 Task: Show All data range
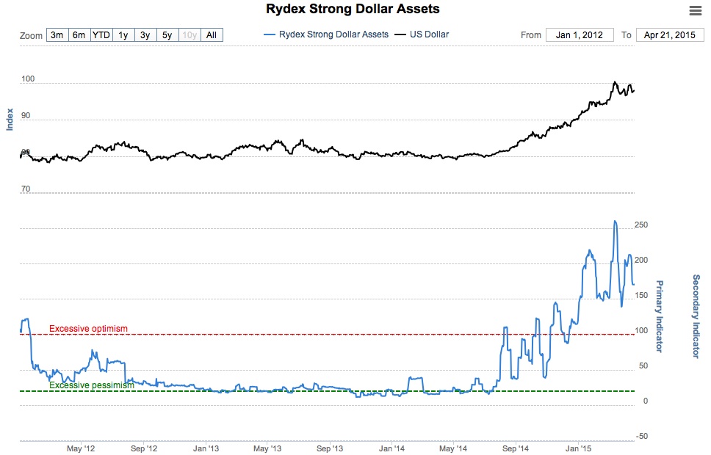212,34
